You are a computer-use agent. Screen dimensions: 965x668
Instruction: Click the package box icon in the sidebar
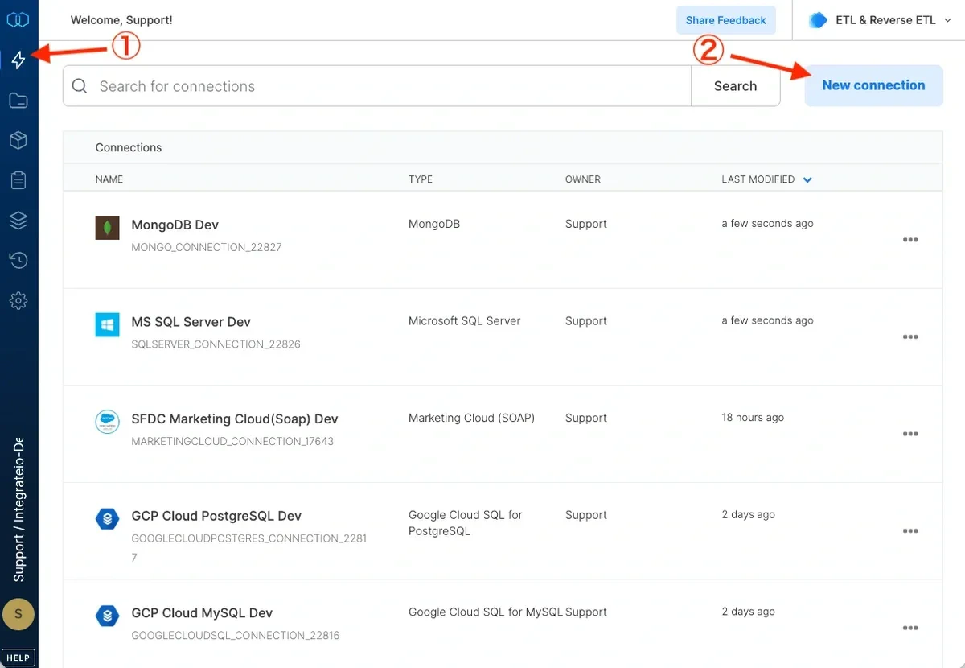click(x=18, y=140)
